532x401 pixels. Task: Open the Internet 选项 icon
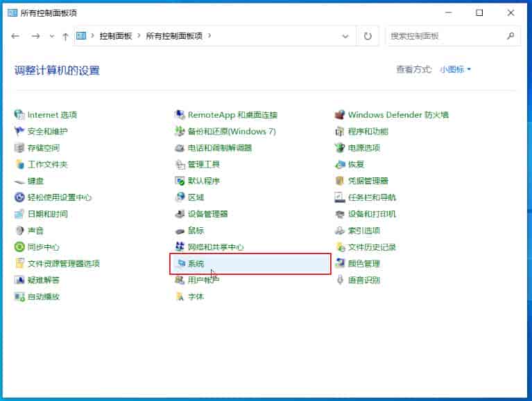[x=19, y=114]
